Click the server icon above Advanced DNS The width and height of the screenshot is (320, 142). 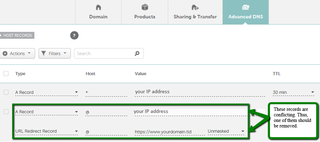(x=246, y=8)
